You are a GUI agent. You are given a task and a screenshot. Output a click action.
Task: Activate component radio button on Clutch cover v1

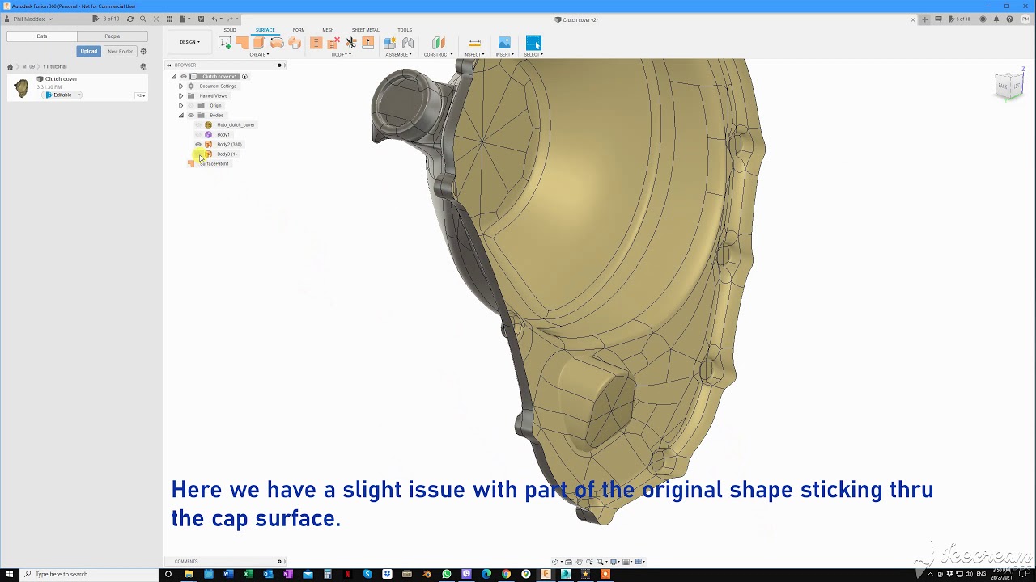[x=244, y=76]
